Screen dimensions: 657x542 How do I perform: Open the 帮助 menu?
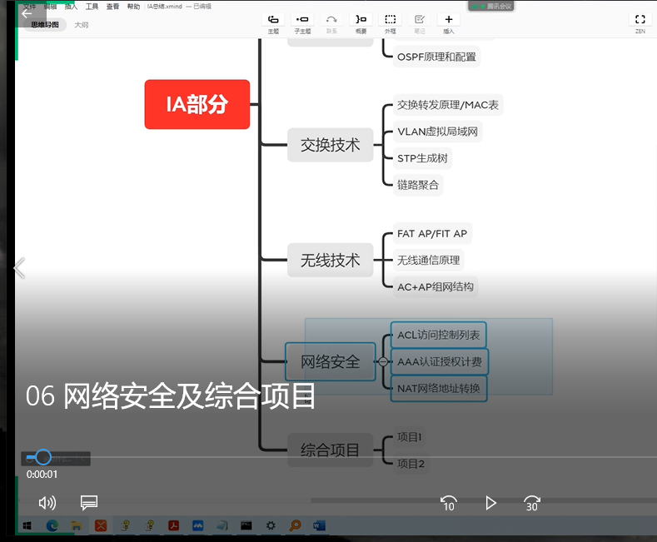(x=133, y=7)
